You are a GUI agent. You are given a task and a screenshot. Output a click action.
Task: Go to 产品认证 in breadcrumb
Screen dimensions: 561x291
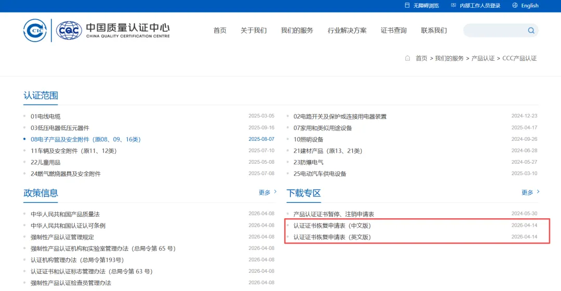[x=483, y=58]
